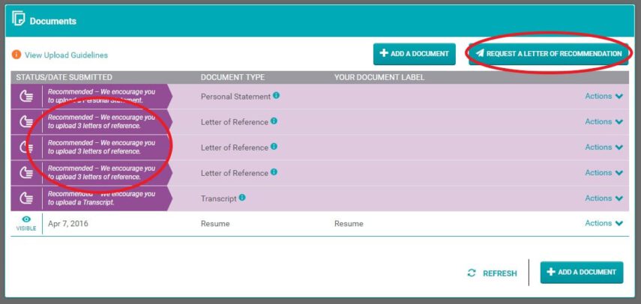Click the circular arrows Refresh icon

pyautogui.click(x=472, y=273)
